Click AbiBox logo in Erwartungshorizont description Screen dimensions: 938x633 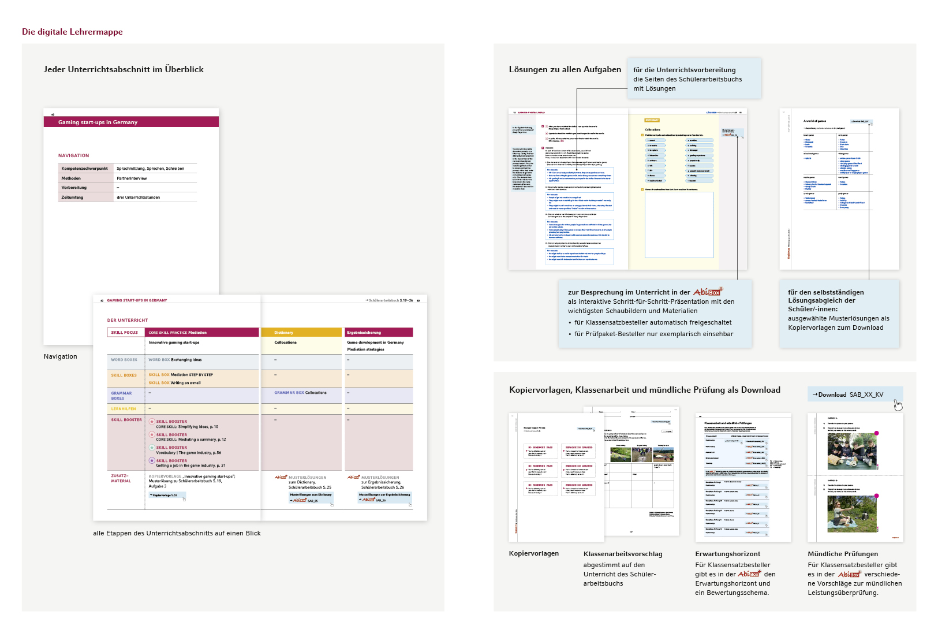click(749, 574)
